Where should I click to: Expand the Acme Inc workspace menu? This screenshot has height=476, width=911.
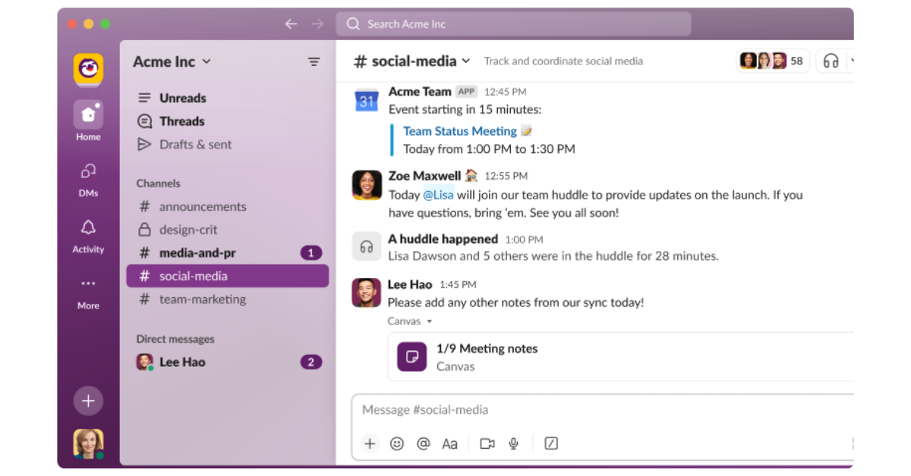[172, 61]
